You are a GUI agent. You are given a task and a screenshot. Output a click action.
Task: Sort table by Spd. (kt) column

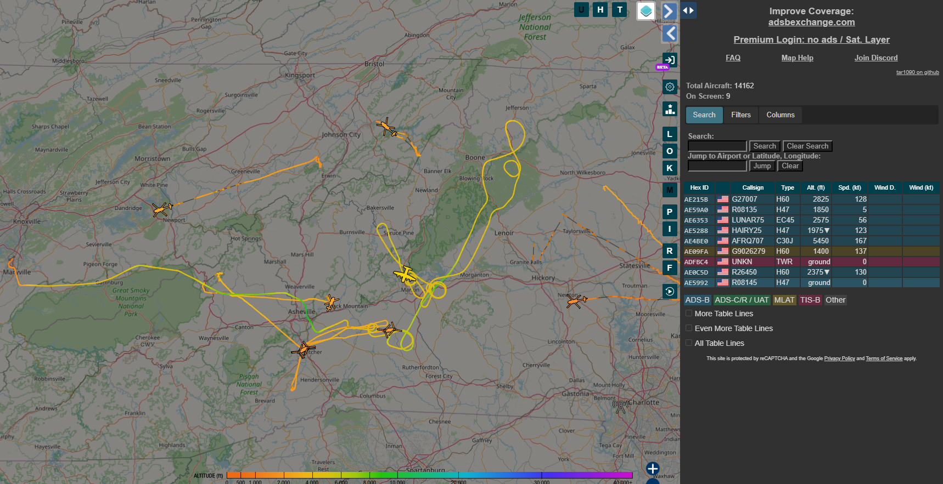tap(849, 187)
